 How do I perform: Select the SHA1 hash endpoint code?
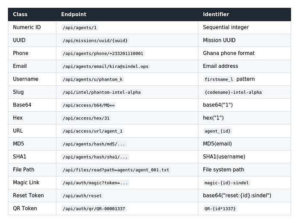tap(95, 157)
